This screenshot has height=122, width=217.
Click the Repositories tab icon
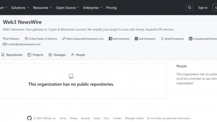pyautogui.click(x=3, y=55)
